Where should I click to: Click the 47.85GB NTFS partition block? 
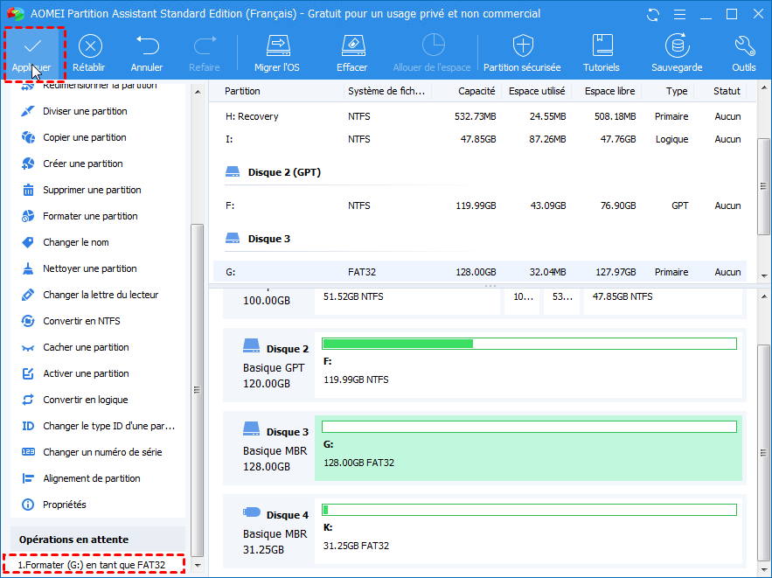[x=663, y=302]
